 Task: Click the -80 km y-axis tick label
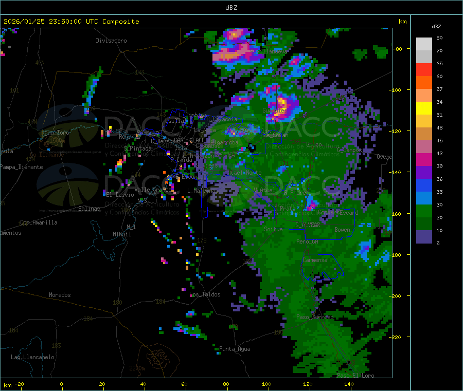tap(397, 49)
